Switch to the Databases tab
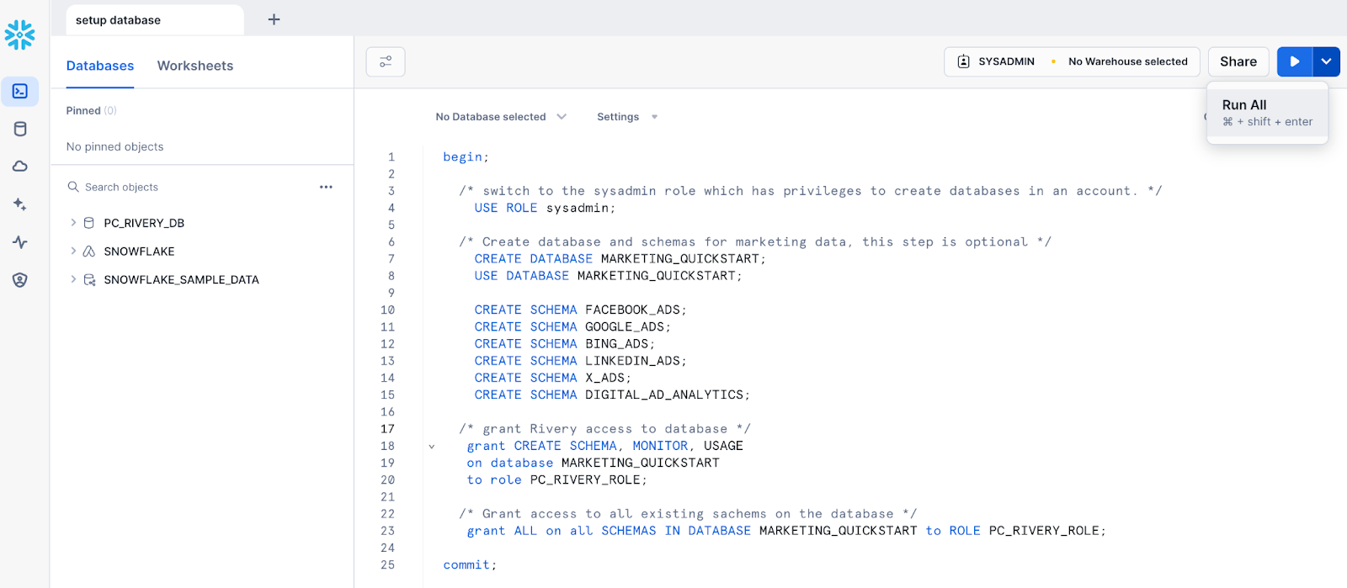Viewport: 1347px width, 588px height. (100, 66)
